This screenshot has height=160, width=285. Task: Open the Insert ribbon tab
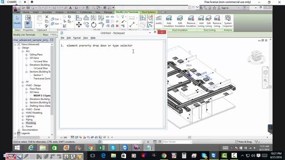pyautogui.click(x=36, y=12)
